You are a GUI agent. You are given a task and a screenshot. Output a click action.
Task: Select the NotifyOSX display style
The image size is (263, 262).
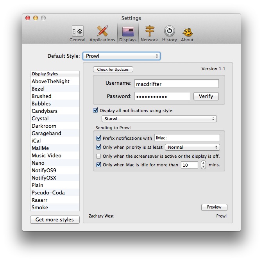[55, 178]
